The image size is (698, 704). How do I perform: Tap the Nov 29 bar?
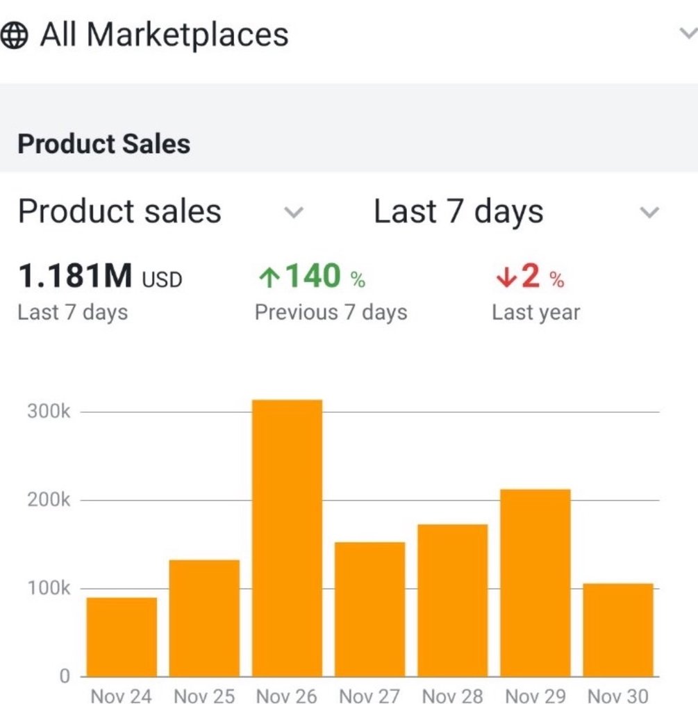pos(535,582)
